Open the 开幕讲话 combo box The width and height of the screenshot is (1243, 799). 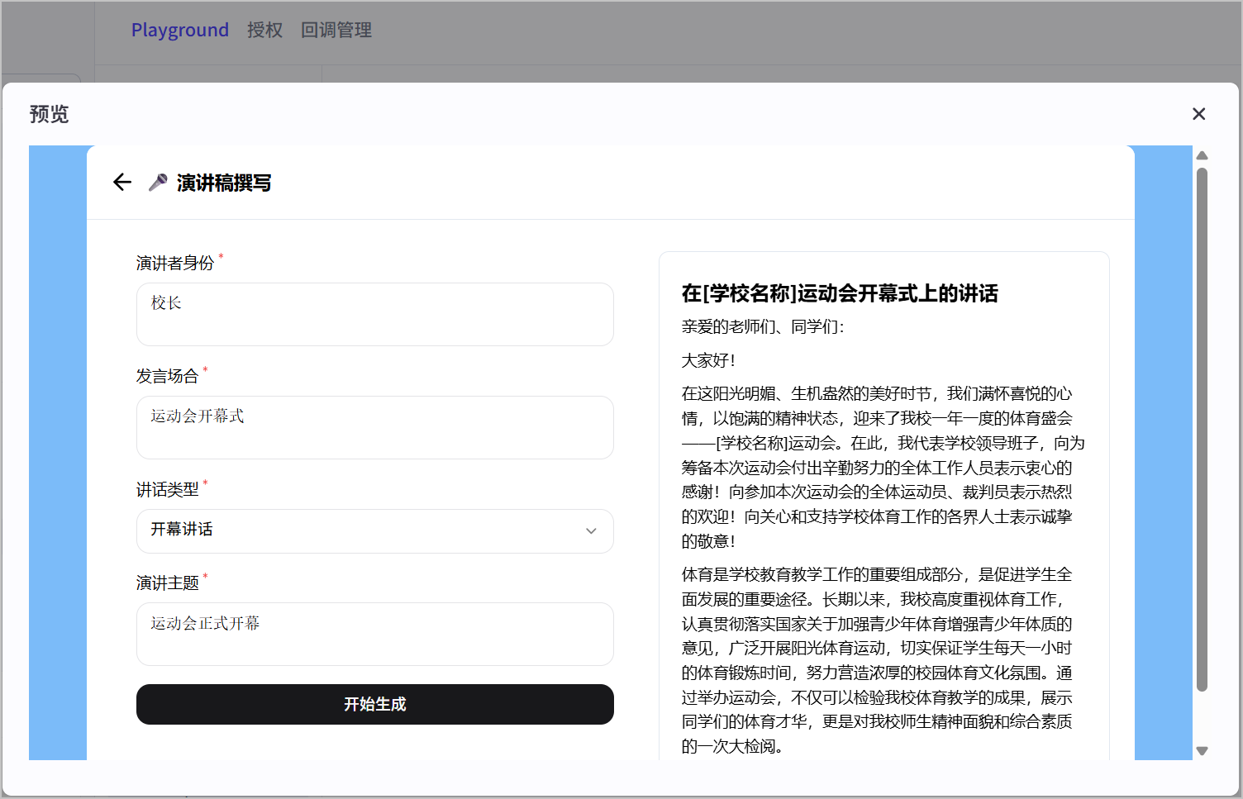click(x=375, y=531)
